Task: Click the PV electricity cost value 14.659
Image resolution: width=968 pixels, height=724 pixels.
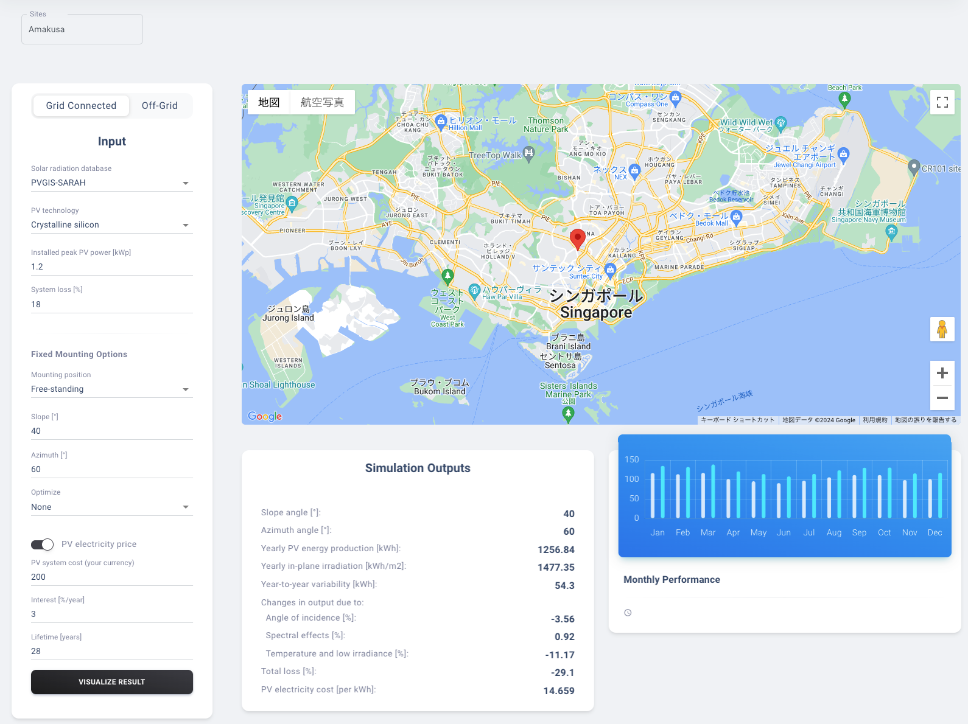Action: pos(559,691)
